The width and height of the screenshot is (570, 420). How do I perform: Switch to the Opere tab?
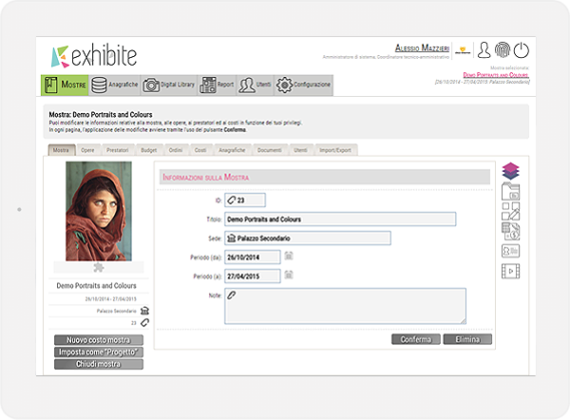pos(87,150)
